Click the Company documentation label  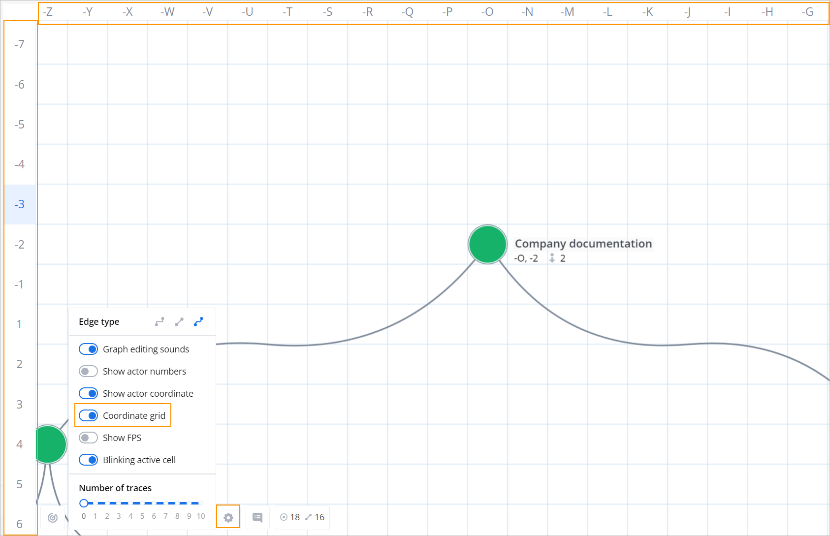tap(583, 244)
